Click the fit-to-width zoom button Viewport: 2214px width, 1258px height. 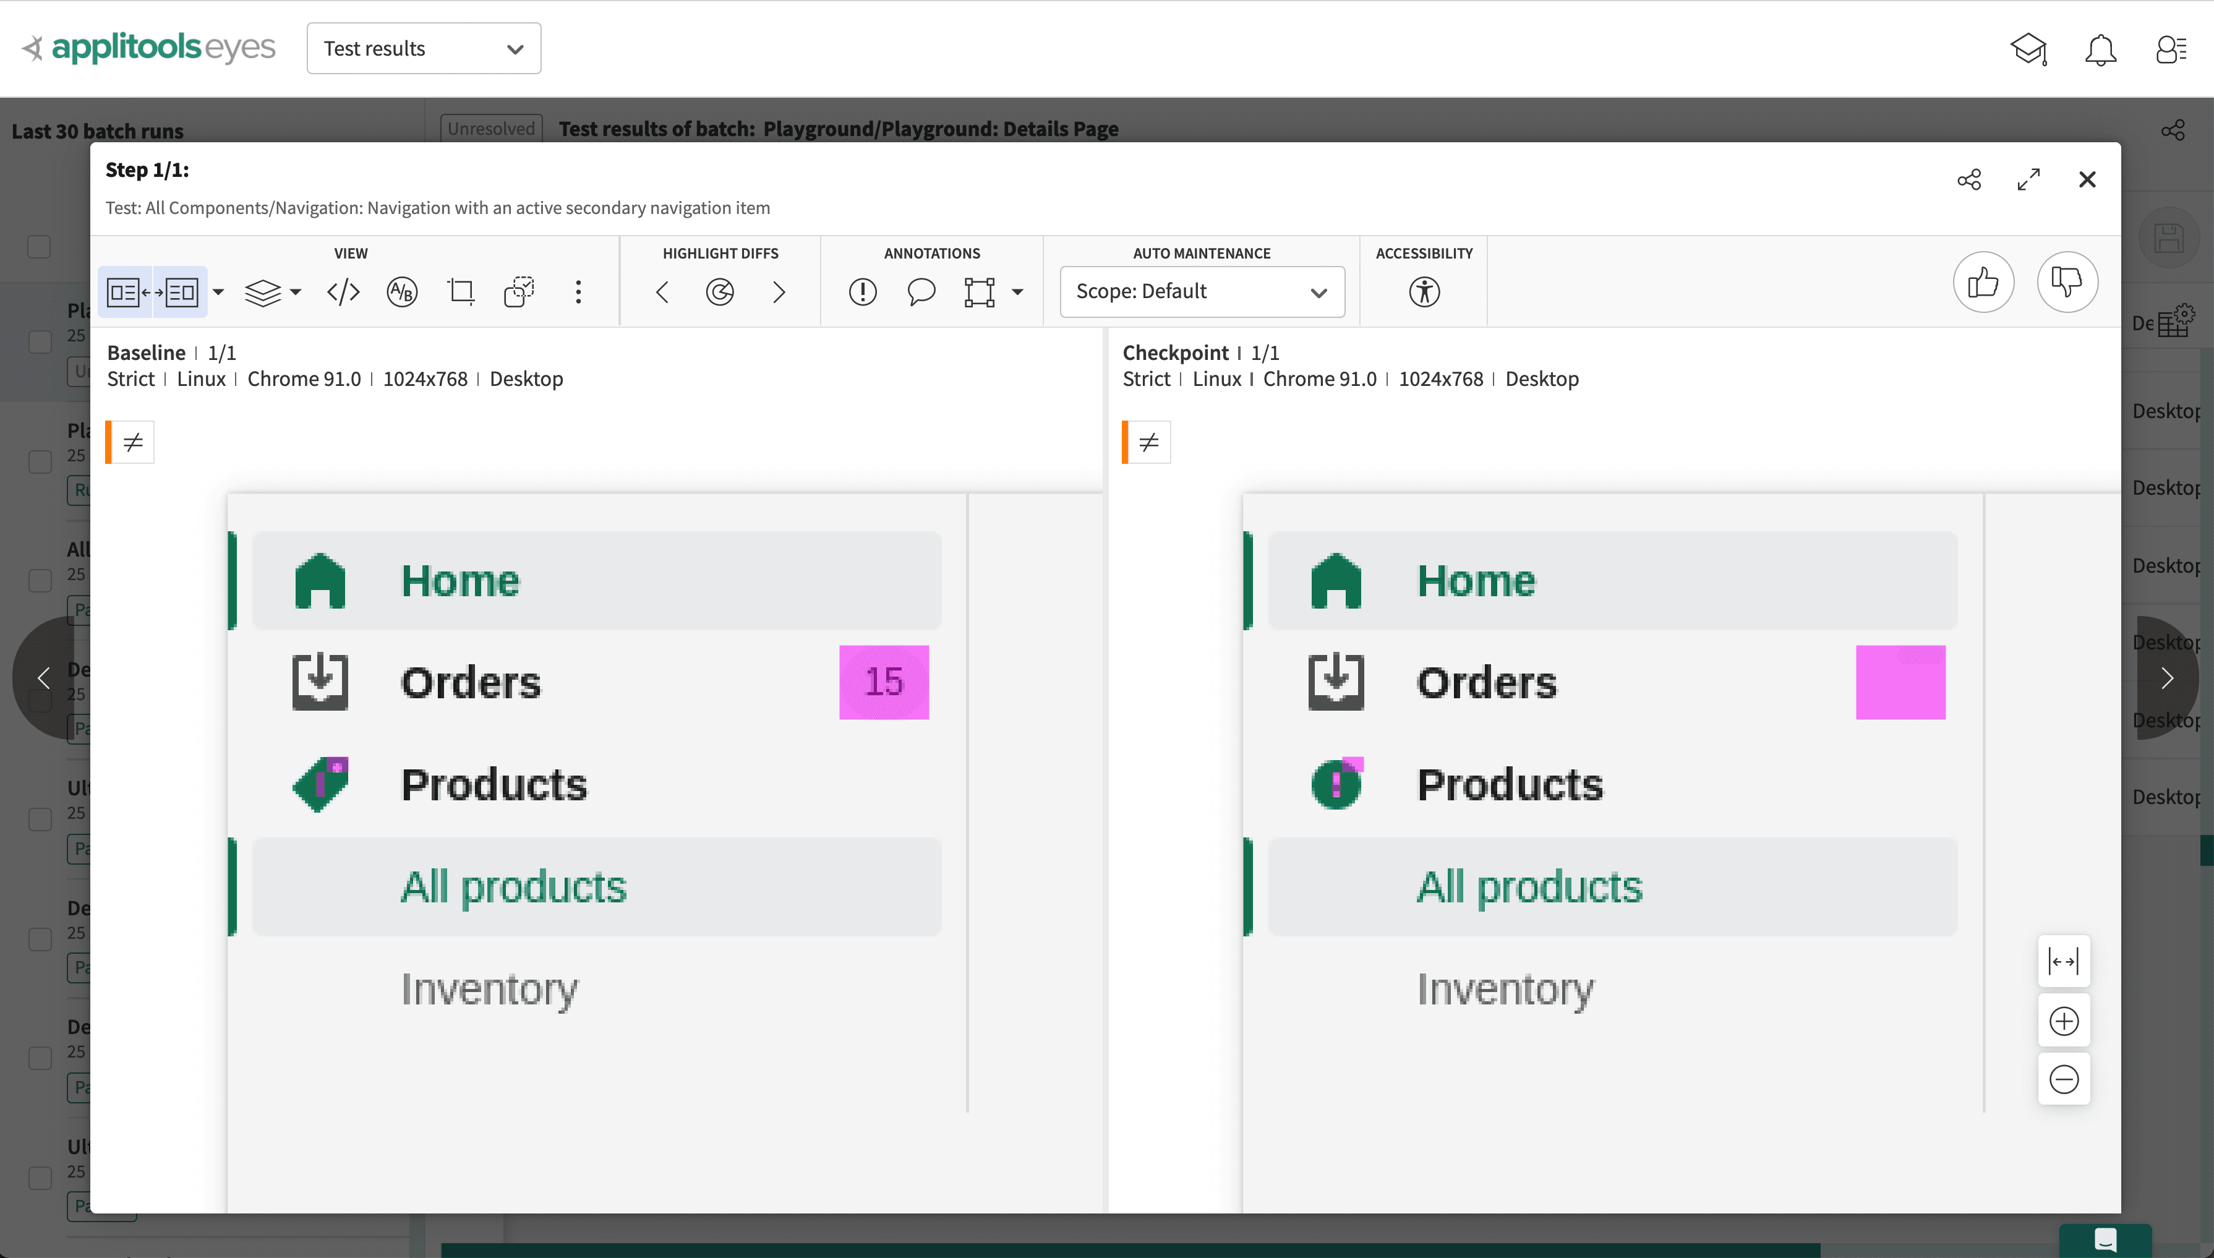(x=2064, y=962)
